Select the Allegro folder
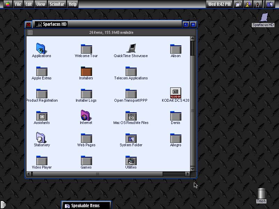279x209 pixels. pyautogui.click(x=176, y=138)
